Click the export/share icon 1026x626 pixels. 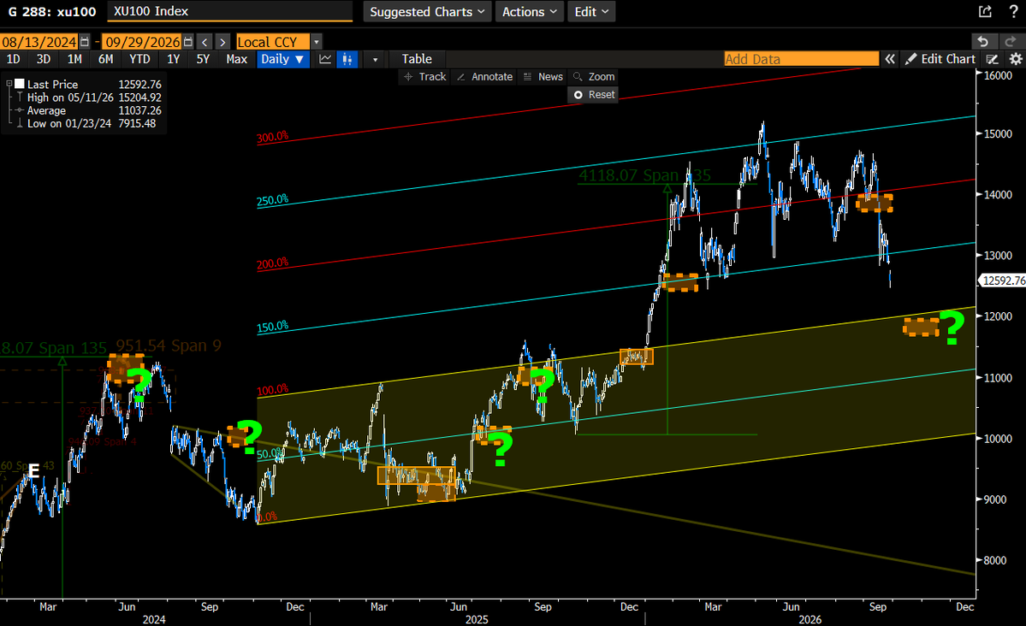(x=985, y=11)
